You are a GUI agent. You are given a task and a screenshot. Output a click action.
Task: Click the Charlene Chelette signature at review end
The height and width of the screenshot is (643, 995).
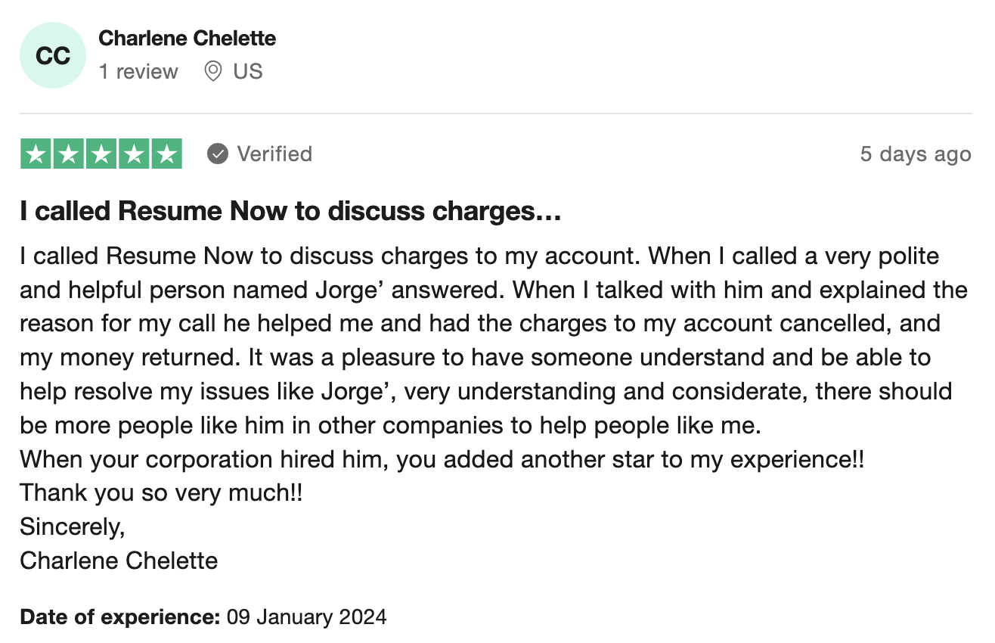119,561
